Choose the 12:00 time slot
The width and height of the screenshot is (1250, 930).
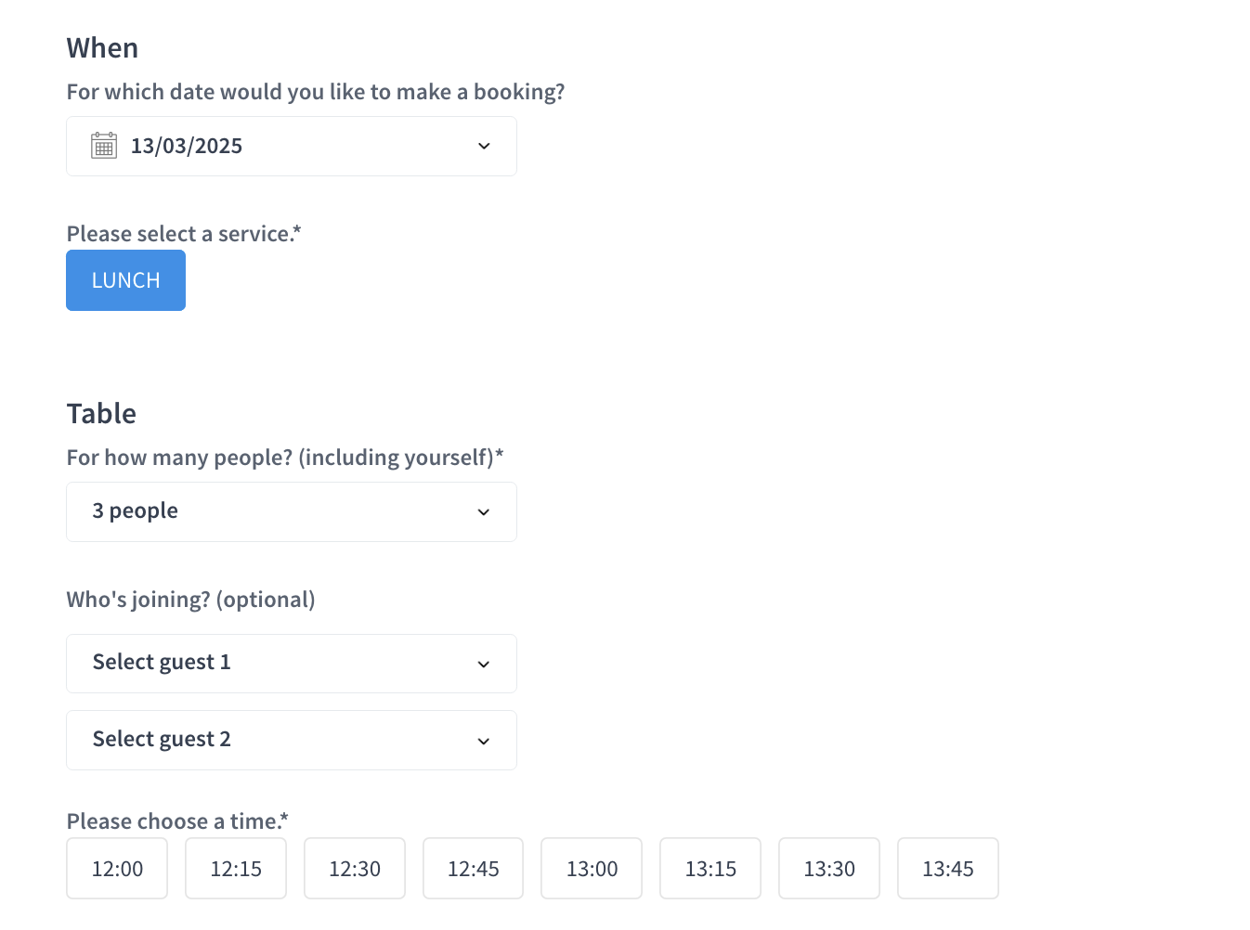pyautogui.click(x=117, y=869)
